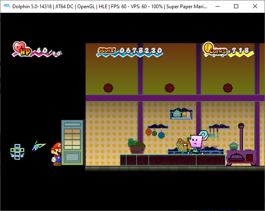
Task: Click the dark red kitchen counter
Action: pos(173,160)
